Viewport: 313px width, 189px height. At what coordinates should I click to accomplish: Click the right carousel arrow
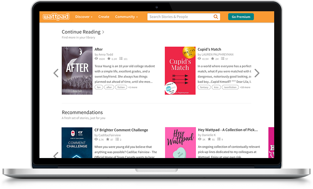257,73
